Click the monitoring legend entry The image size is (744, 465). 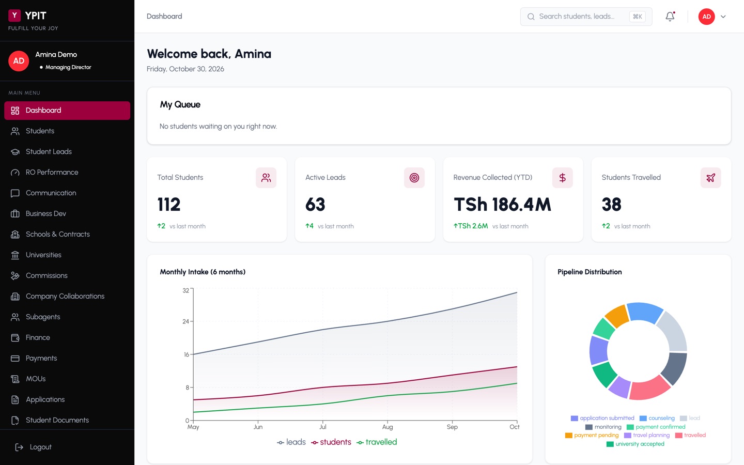603,427
